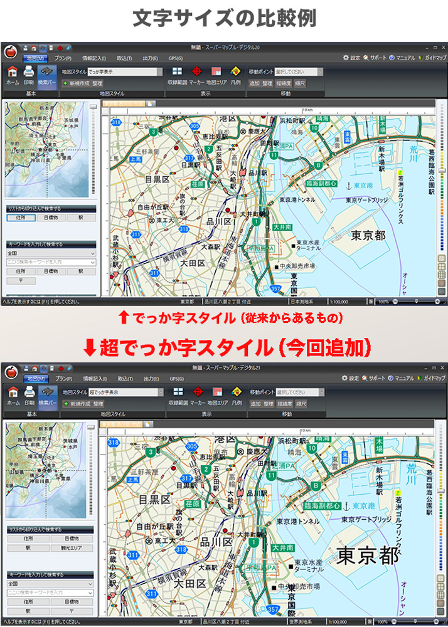Click サポート in the デジタル21 window

(373, 378)
